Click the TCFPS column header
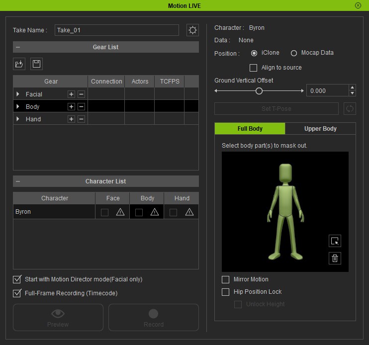The width and height of the screenshot is (369, 345). [170, 82]
